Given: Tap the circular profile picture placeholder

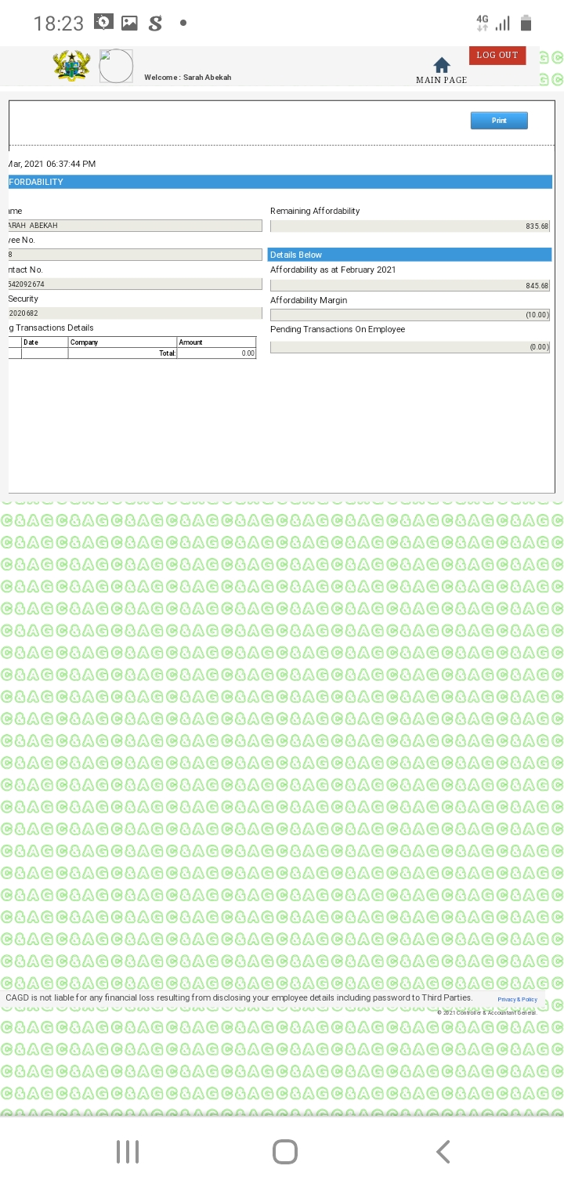Looking at the screenshot, I should (116, 67).
